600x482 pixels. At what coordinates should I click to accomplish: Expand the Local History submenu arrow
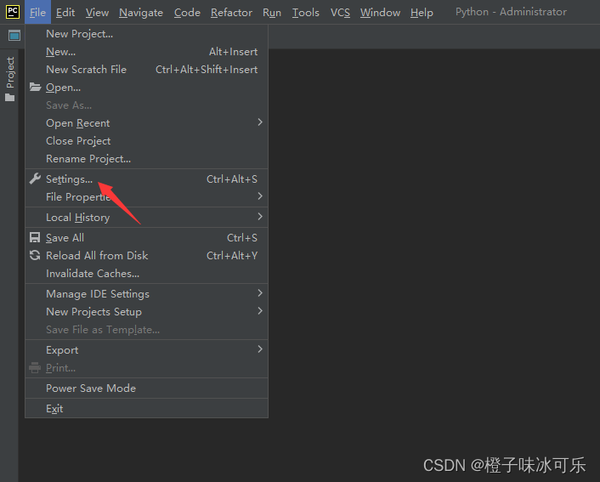260,216
